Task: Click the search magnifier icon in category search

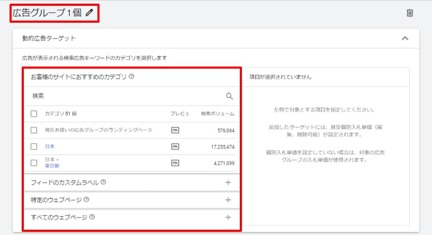Action: [x=229, y=96]
